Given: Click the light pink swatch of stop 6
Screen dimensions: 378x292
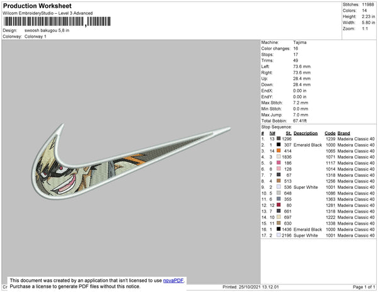Looking at the screenshot, I should point(278,169).
